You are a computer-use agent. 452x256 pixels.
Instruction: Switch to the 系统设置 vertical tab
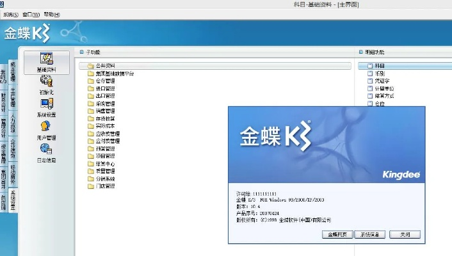14,204
